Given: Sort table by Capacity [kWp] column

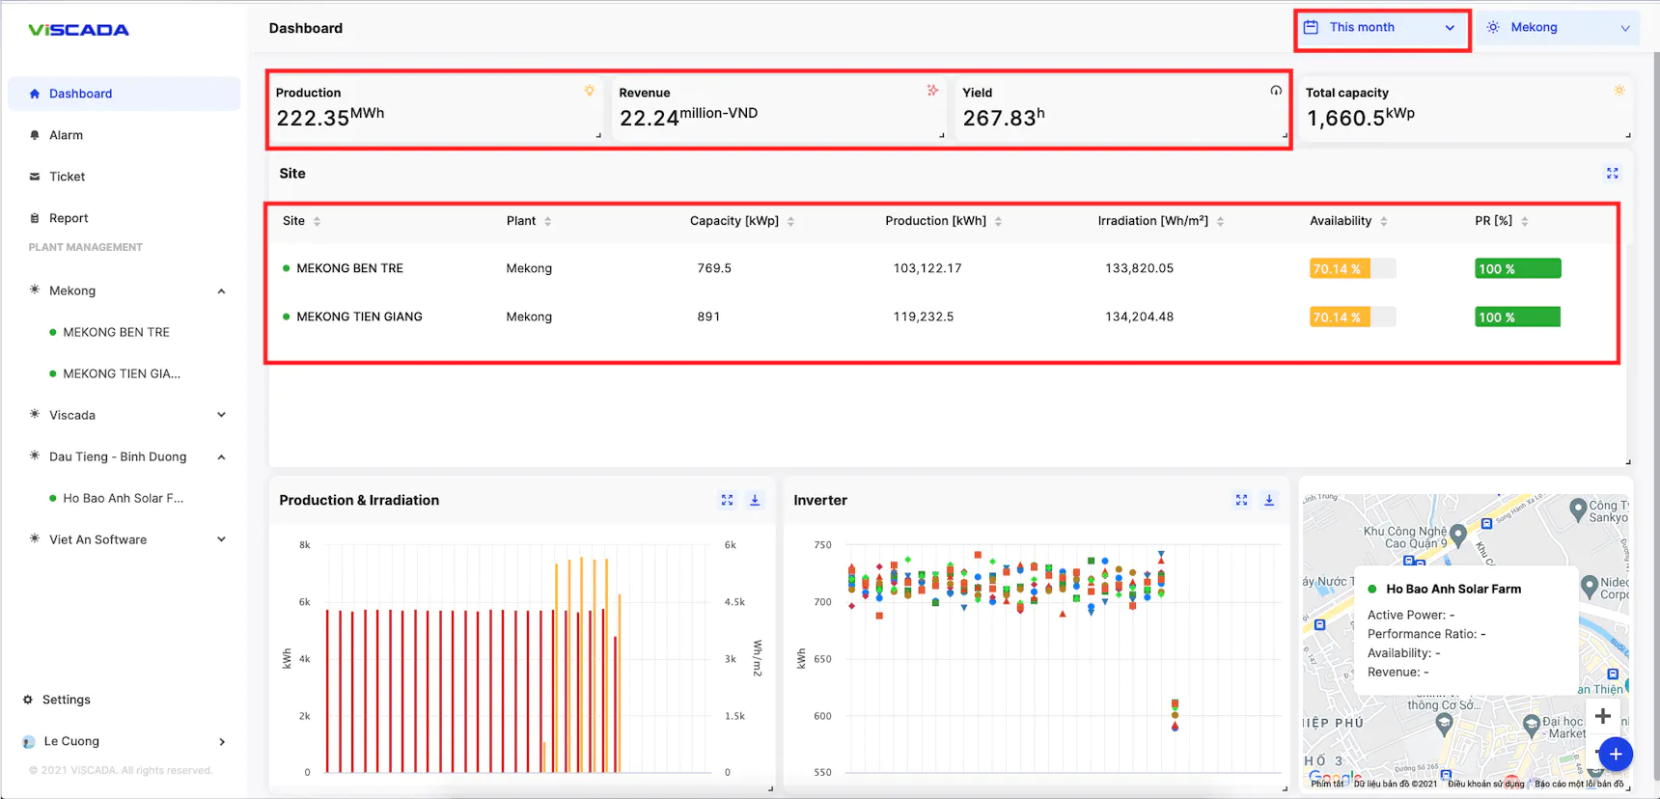Looking at the screenshot, I should (790, 222).
